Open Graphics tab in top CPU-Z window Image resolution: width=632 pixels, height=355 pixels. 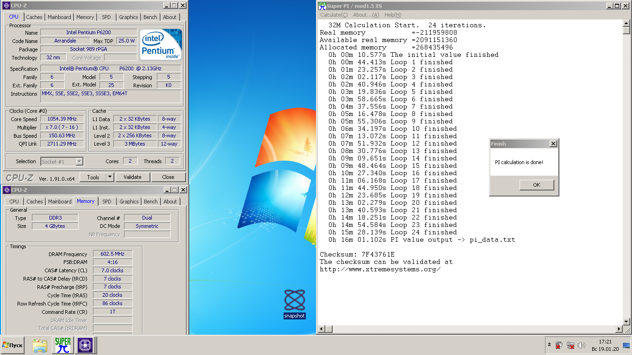pos(129,17)
